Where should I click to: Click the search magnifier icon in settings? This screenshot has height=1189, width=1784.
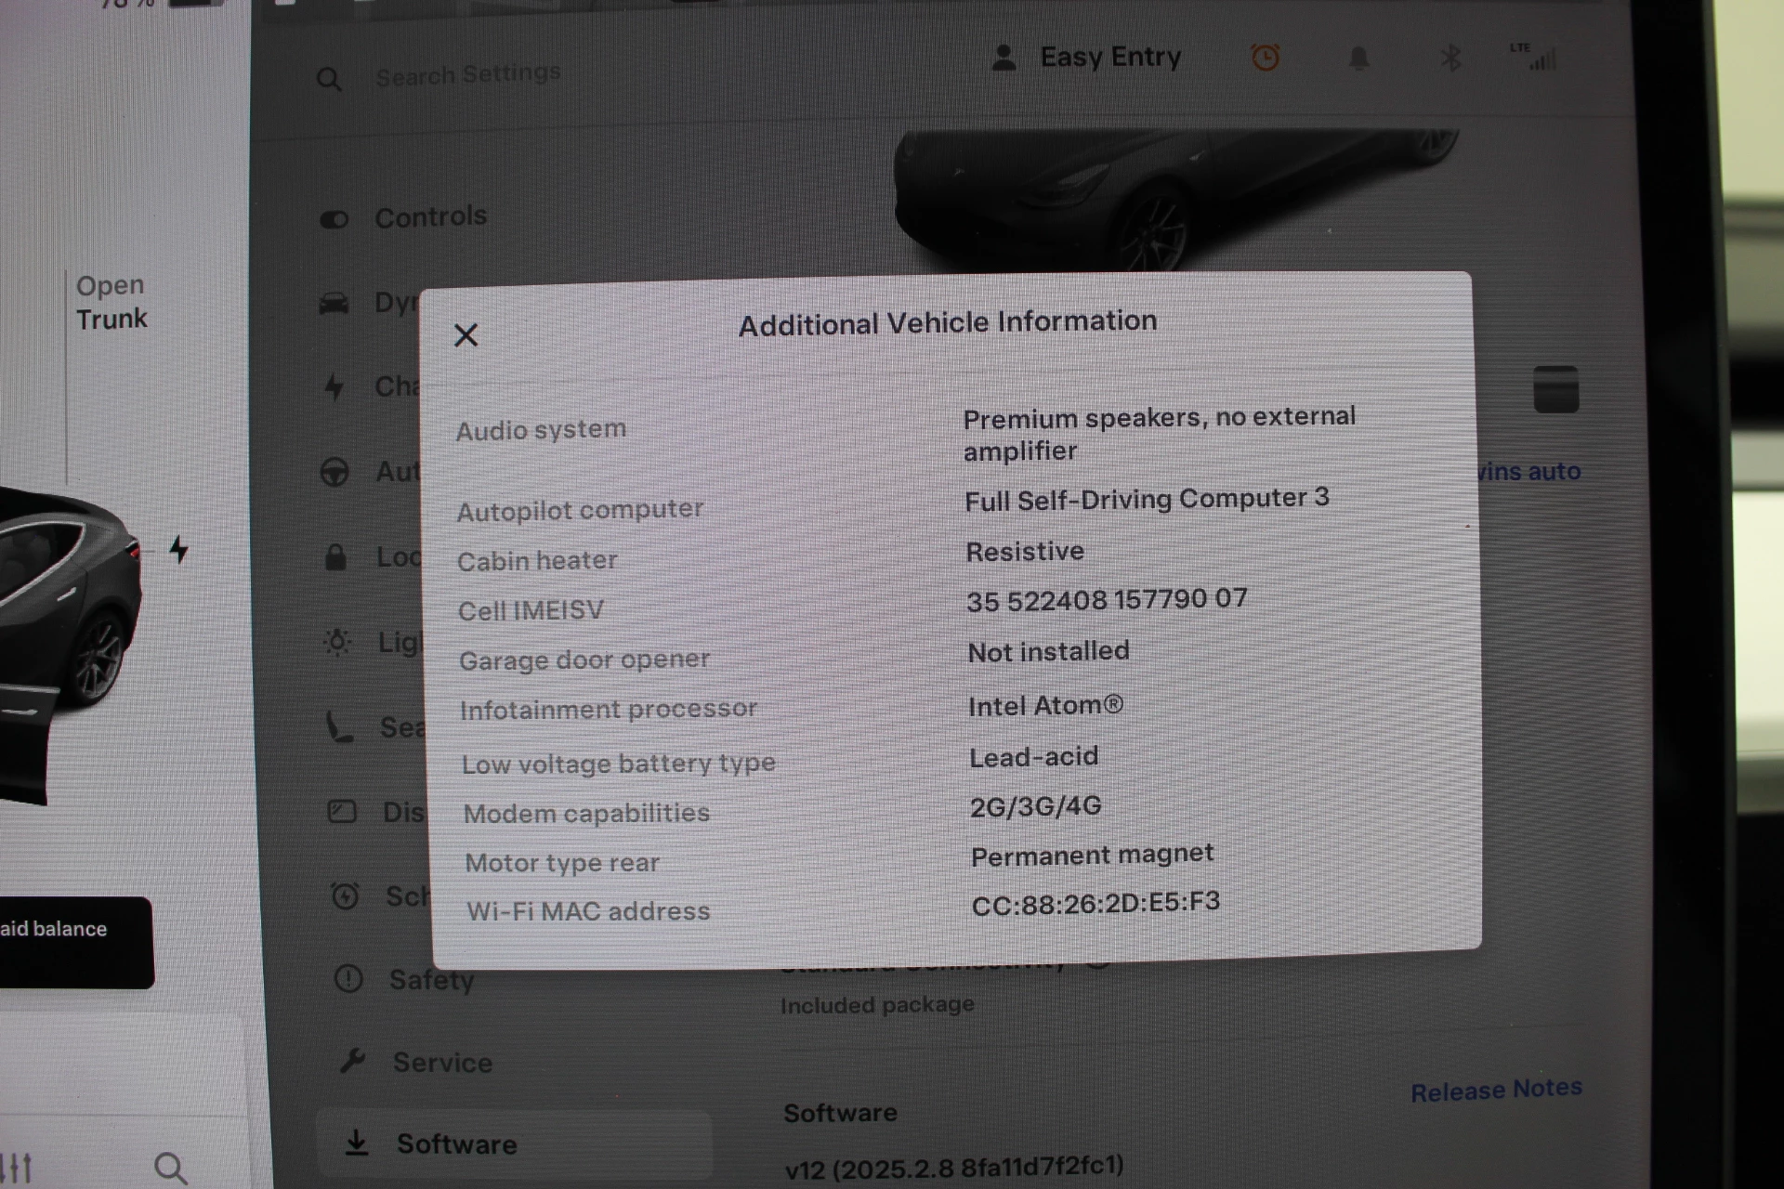coord(329,79)
